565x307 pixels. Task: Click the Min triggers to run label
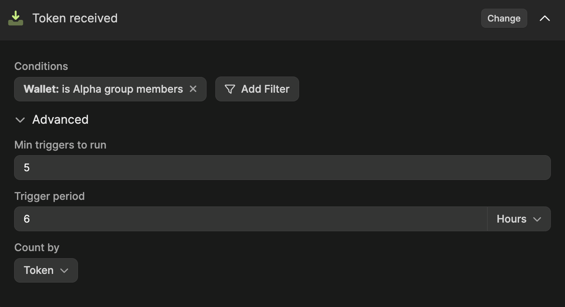click(x=60, y=145)
